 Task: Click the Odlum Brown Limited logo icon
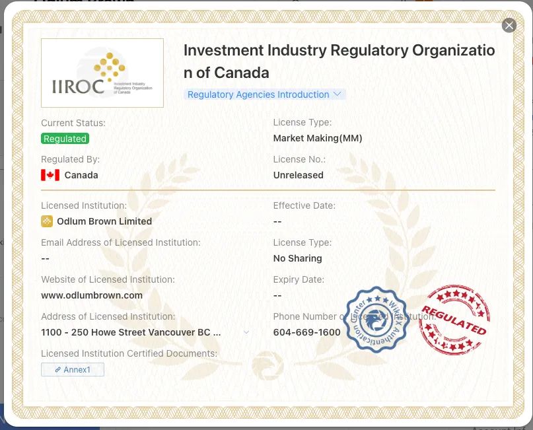[x=47, y=221]
